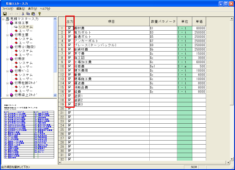Click the $a1 quantity parameter cell of 溶接費
This screenshot has width=235, height=170.
(163, 66)
